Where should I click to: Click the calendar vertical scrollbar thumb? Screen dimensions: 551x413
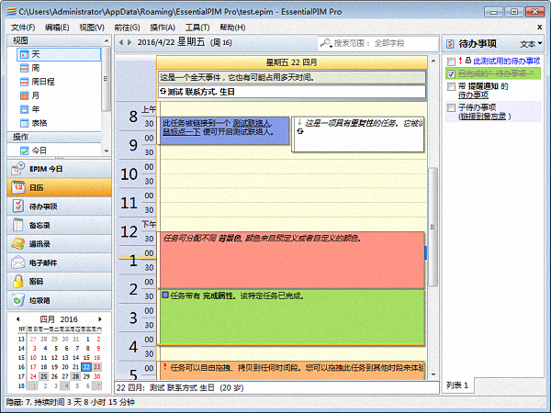pyautogui.click(x=433, y=227)
